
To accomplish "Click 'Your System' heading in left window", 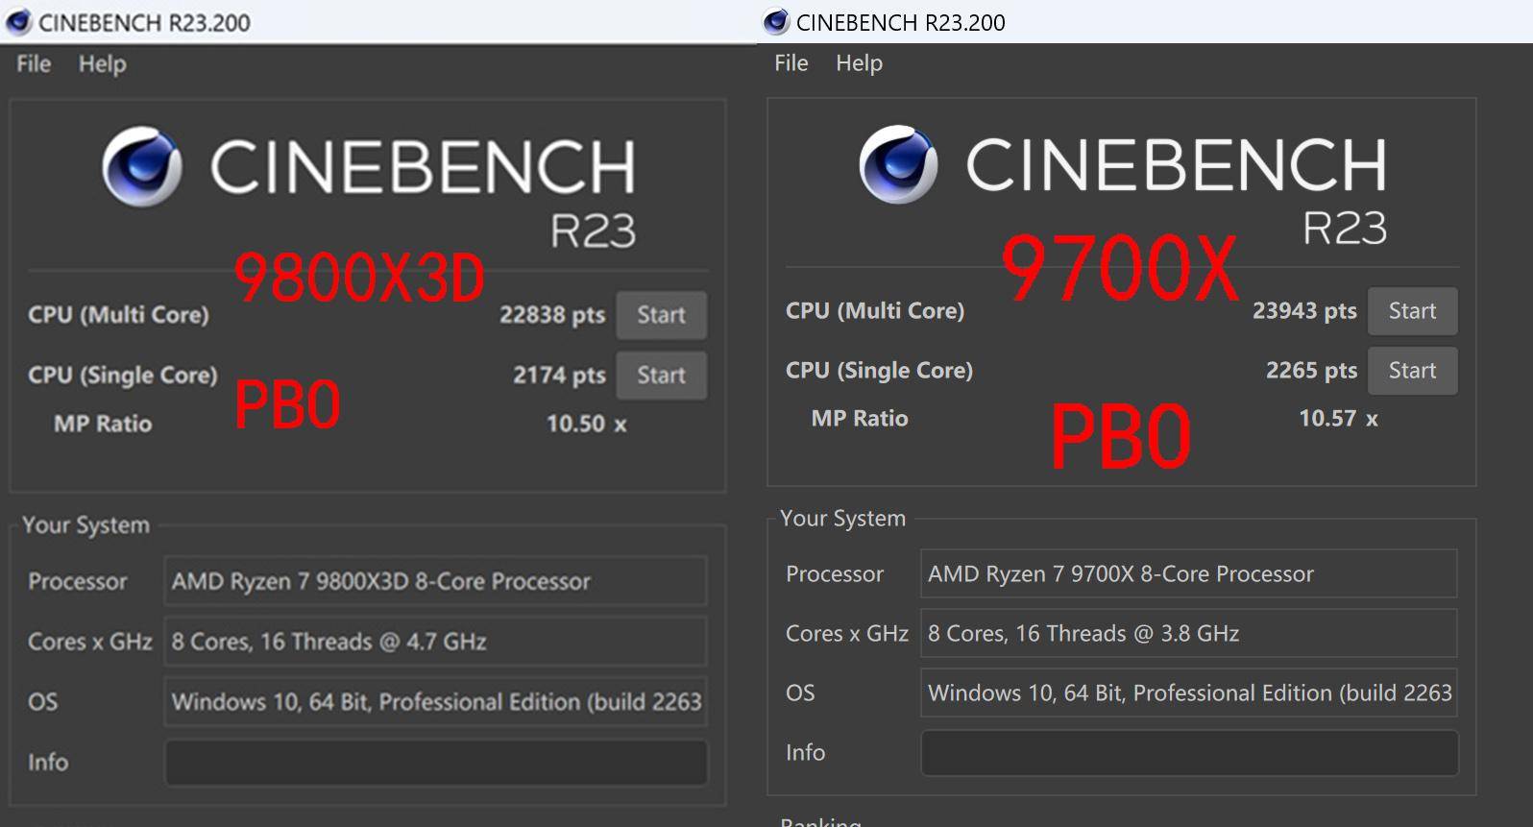I will [85, 525].
